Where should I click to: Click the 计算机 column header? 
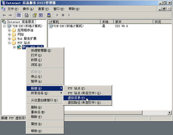coord(74,22)
